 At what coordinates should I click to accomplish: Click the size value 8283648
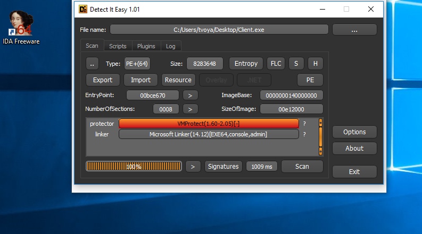(x=204, y=64)
